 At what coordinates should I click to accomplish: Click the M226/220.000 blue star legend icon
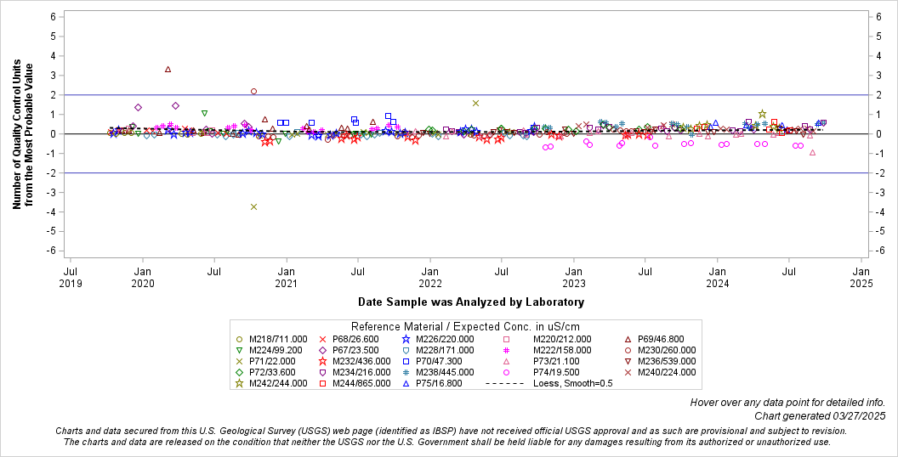(x=406, y=339)
